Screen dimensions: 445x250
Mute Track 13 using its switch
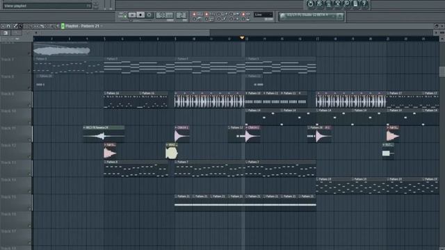[29, 174]
